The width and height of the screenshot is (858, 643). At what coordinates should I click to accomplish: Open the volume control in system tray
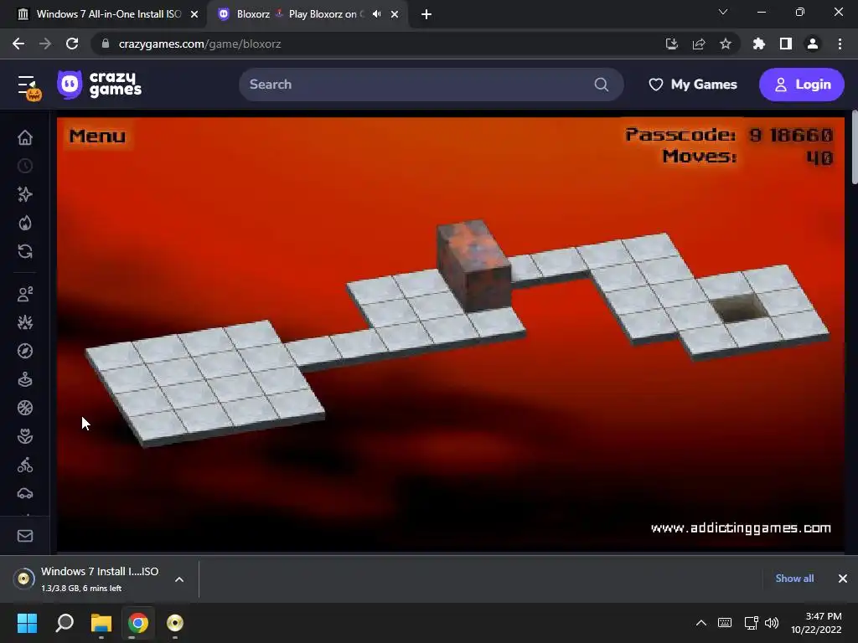(772, 623)
